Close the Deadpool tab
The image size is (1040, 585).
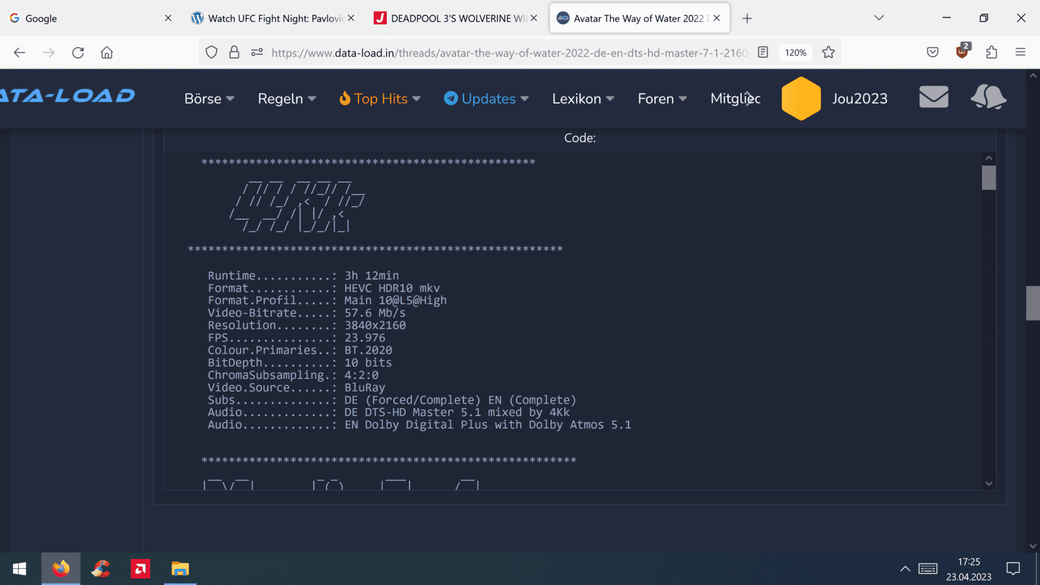tap(534, 18)
